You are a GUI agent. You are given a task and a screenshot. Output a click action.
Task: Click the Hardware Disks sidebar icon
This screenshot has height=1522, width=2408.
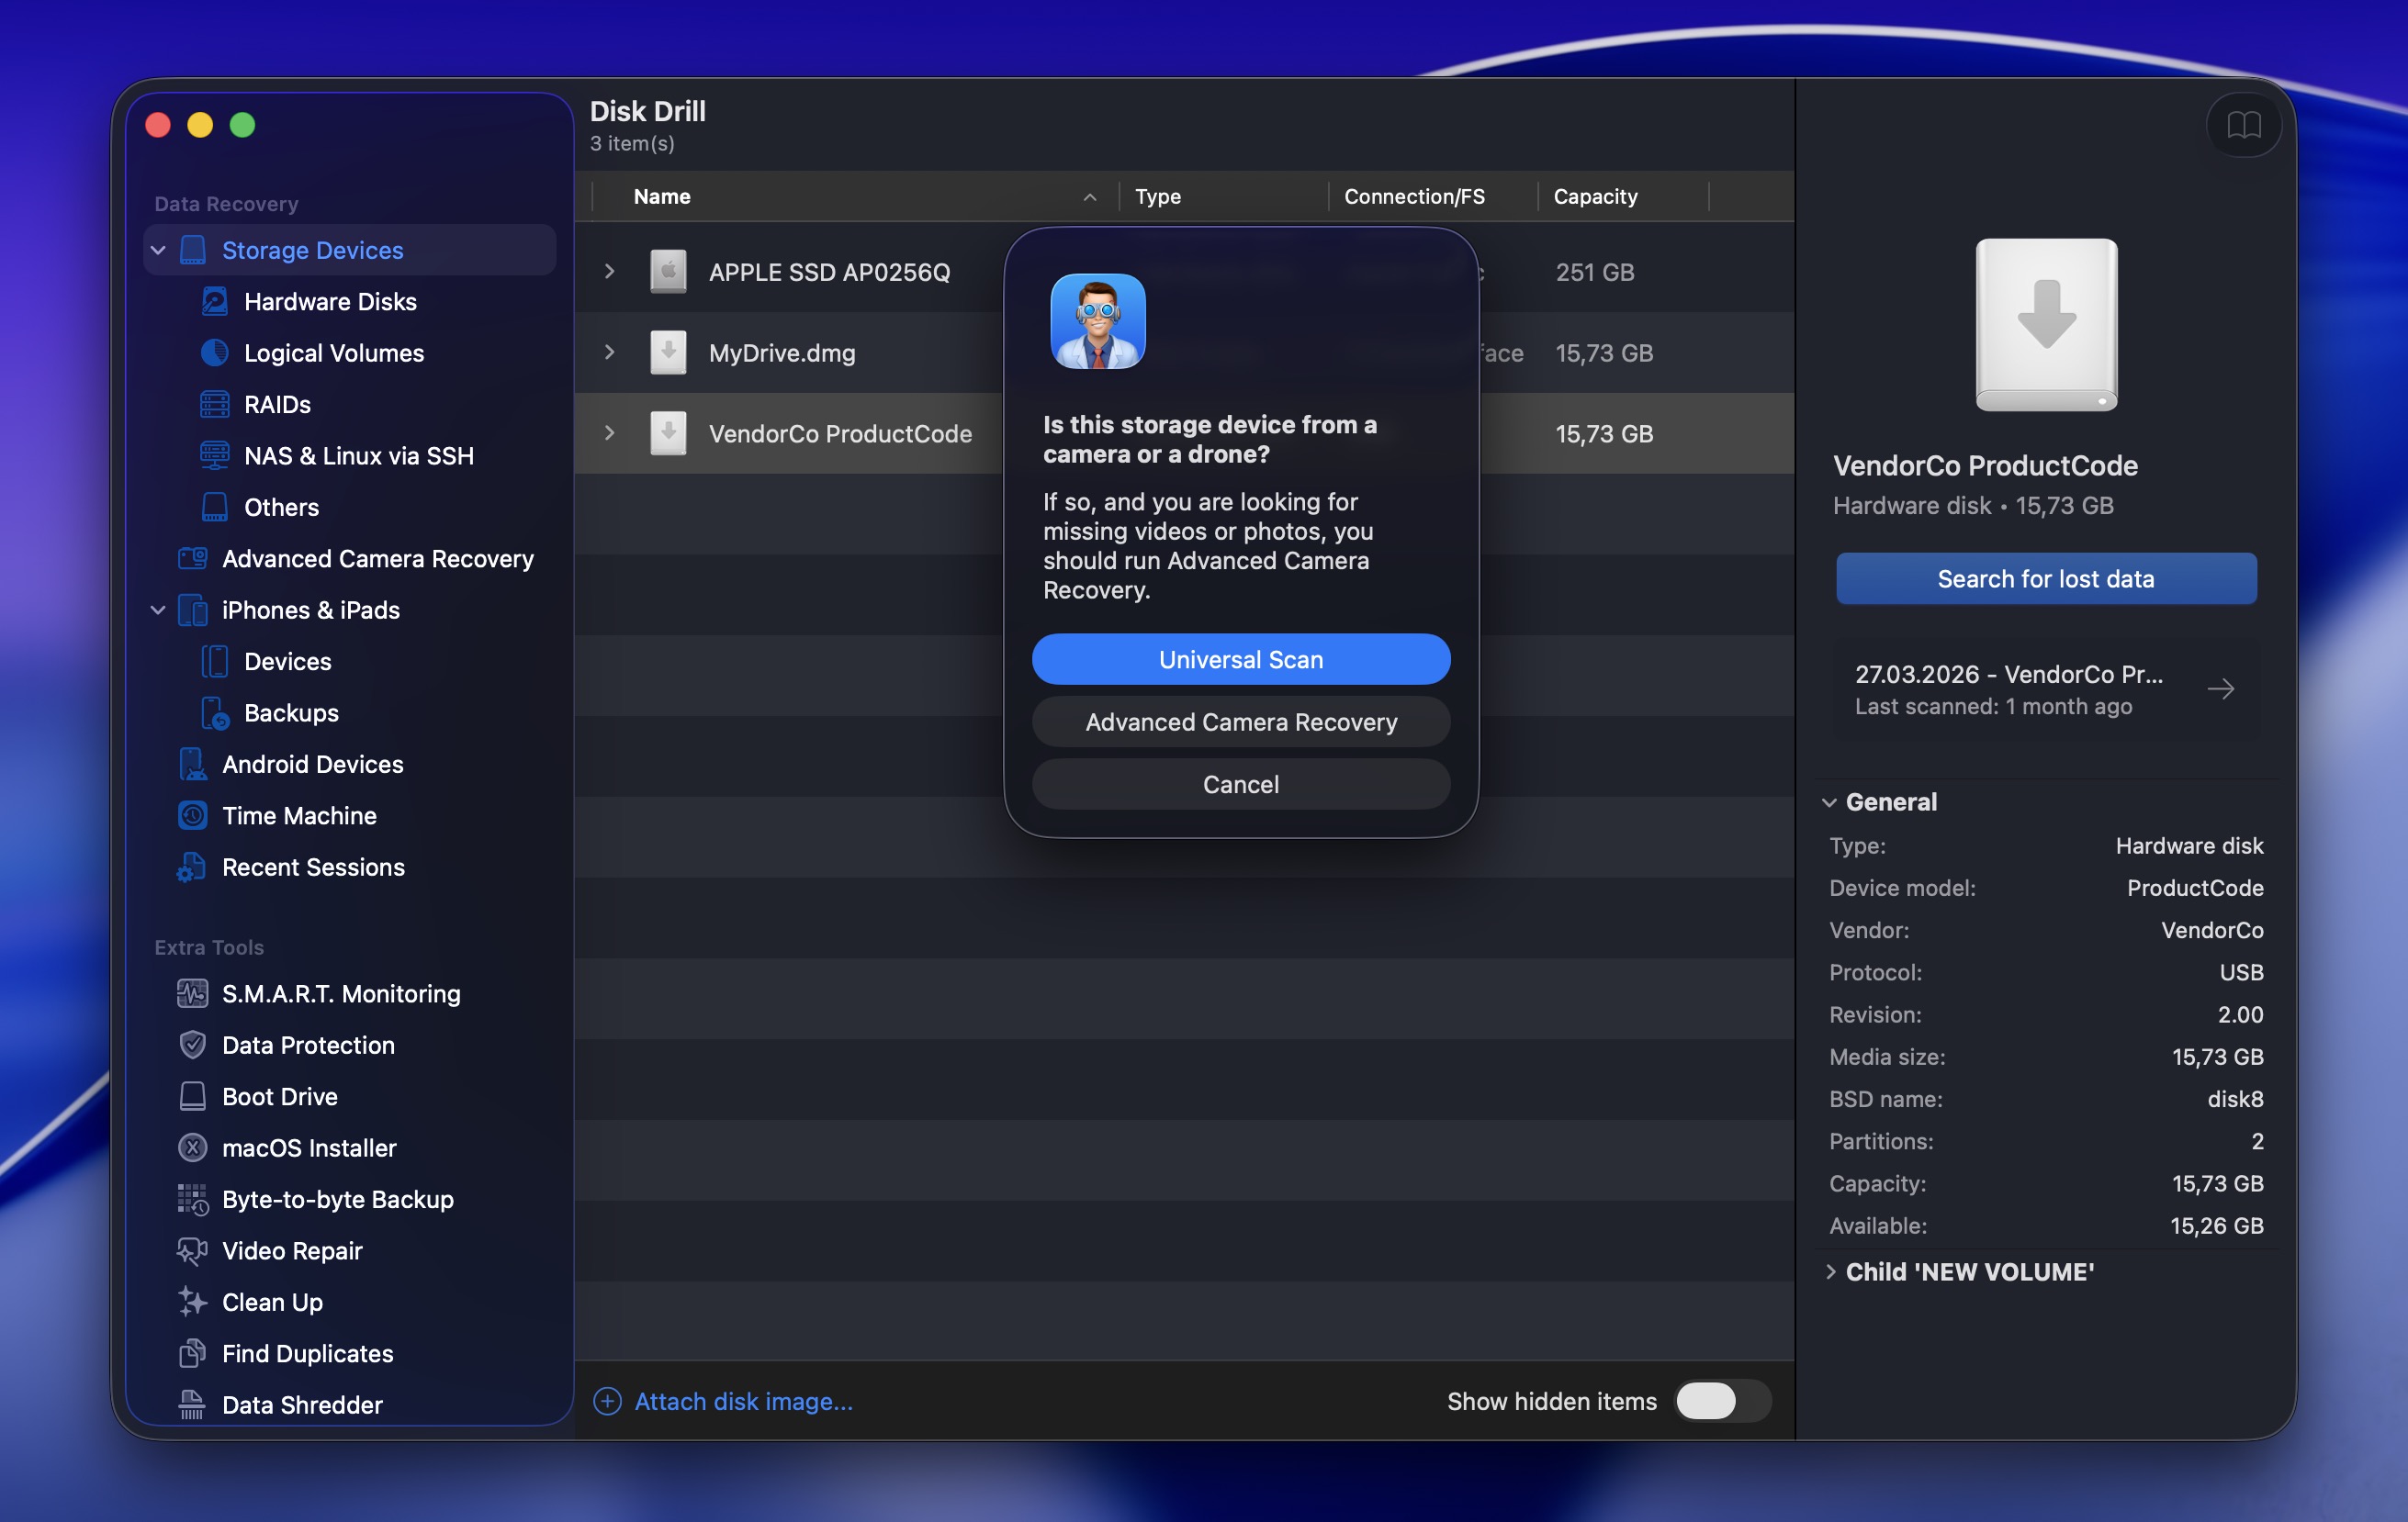[214, 302]
